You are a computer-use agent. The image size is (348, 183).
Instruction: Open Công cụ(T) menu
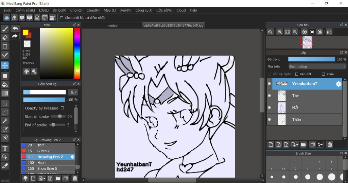(144, 10)
